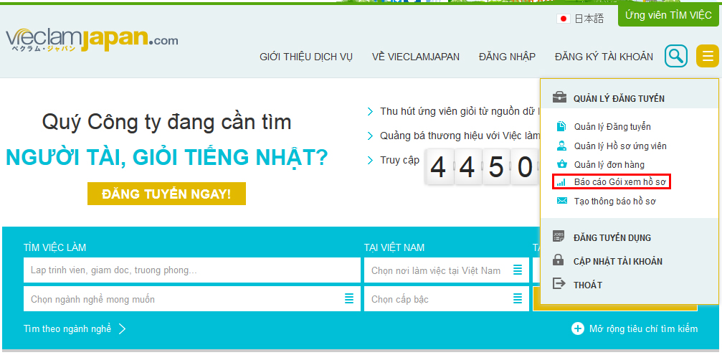
Task: Click the VieclamJapan.com logo
Action: (92, 40)
